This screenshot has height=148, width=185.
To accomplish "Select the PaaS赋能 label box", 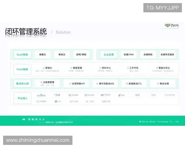I will 23,69.
